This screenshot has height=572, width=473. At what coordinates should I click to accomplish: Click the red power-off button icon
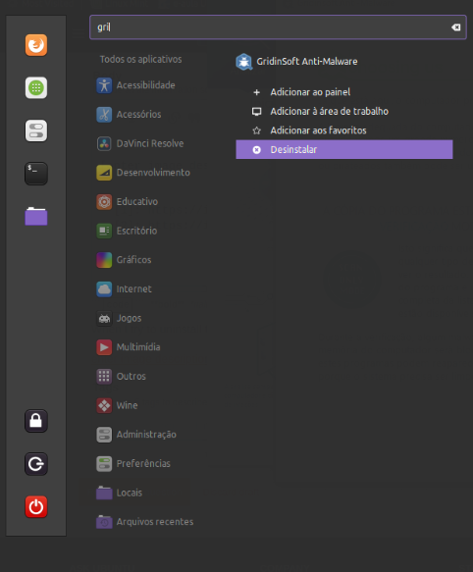(x=36, y=506)
